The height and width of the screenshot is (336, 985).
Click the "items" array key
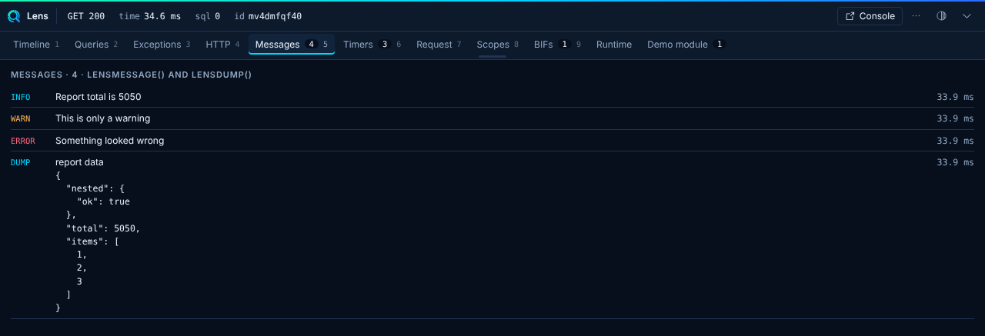85,241
